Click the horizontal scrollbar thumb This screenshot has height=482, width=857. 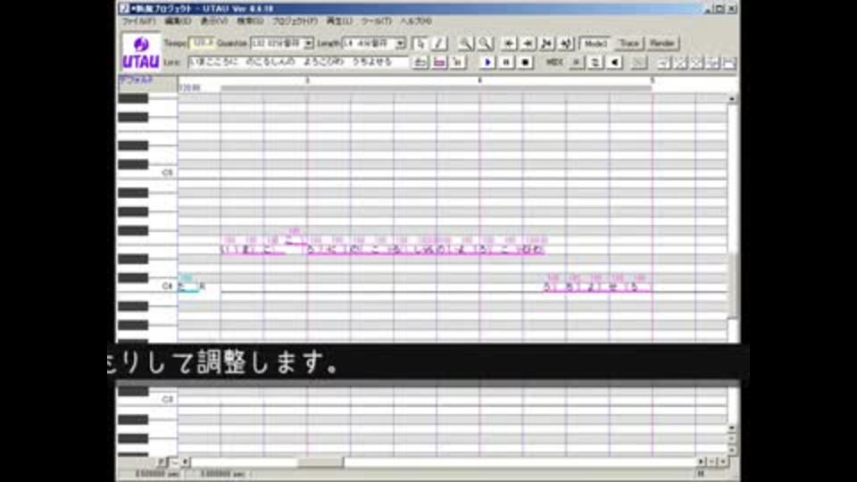(x=320, y=462)
